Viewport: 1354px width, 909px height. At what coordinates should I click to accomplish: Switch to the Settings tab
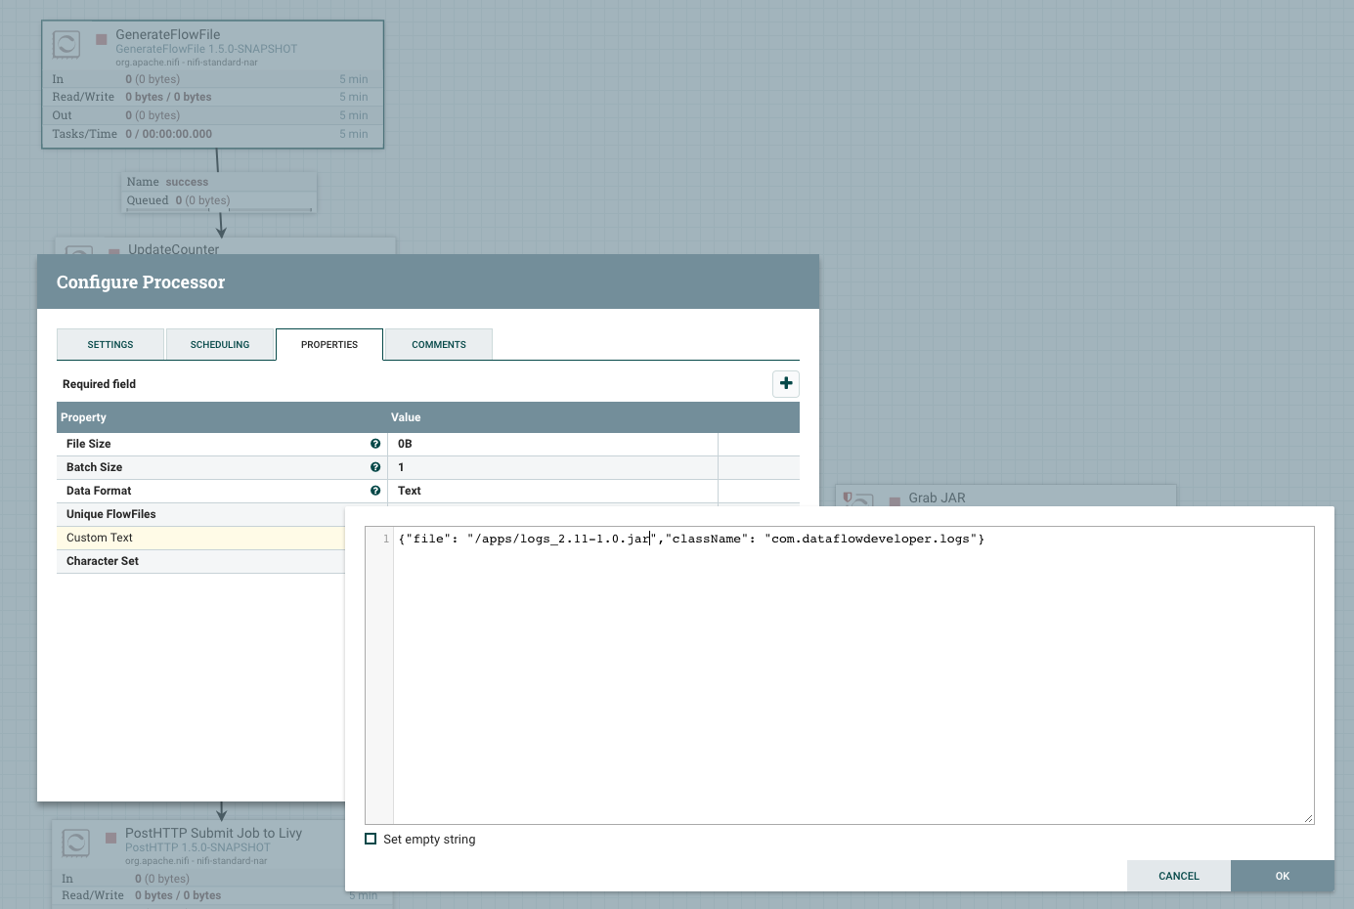pos(110,344)
